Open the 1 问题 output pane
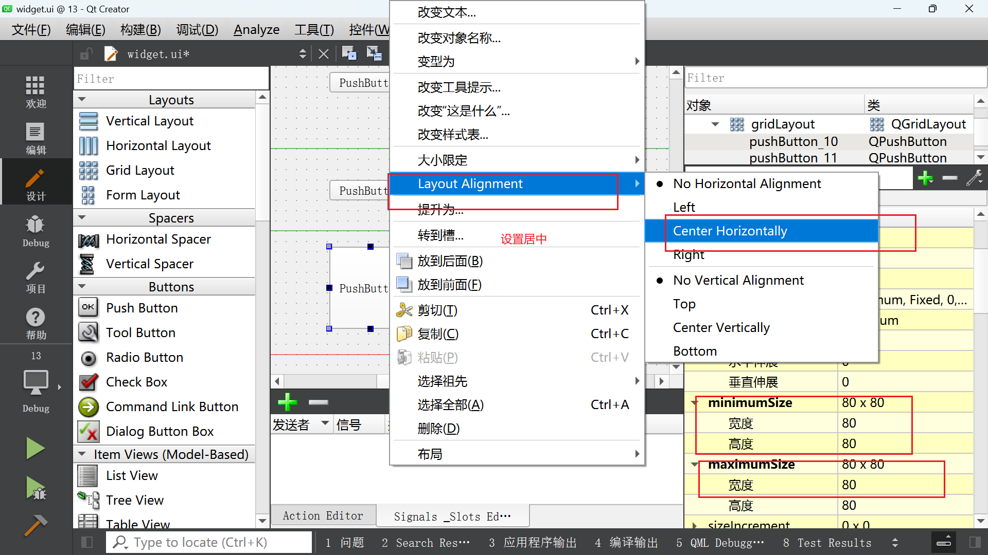The height and width of the screenshot is (555, 988). click(x=345, y=543)
